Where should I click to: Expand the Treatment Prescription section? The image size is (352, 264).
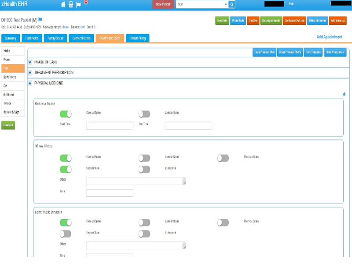(30, 73)
